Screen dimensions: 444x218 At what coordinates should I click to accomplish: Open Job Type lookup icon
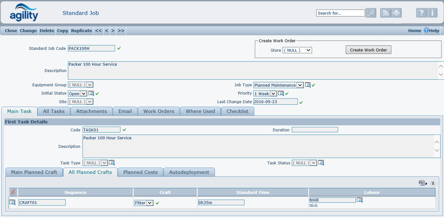(x=308, y=85)
